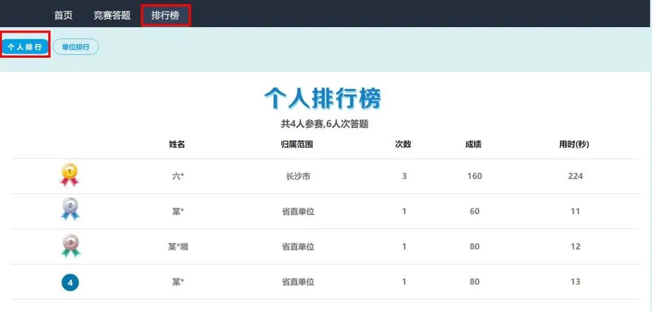
Task: Select the name 六* in first row
Action: coord(178,177)
